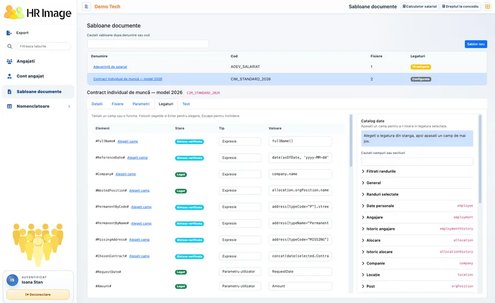This screenshot has width=495, height=303.
Task: Click the RequestDate value field
Action: coord(300,272)
